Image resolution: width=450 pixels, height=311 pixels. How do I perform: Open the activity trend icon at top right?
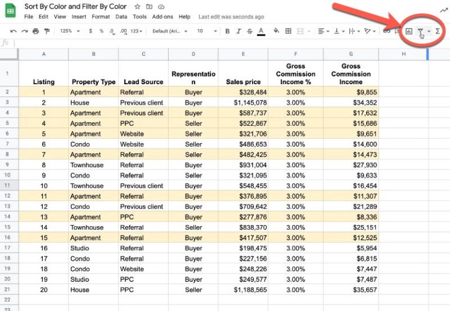click(444, 11)
